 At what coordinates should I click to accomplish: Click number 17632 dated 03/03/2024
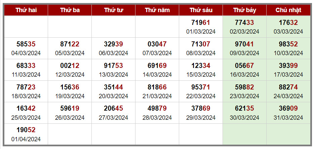288,27
